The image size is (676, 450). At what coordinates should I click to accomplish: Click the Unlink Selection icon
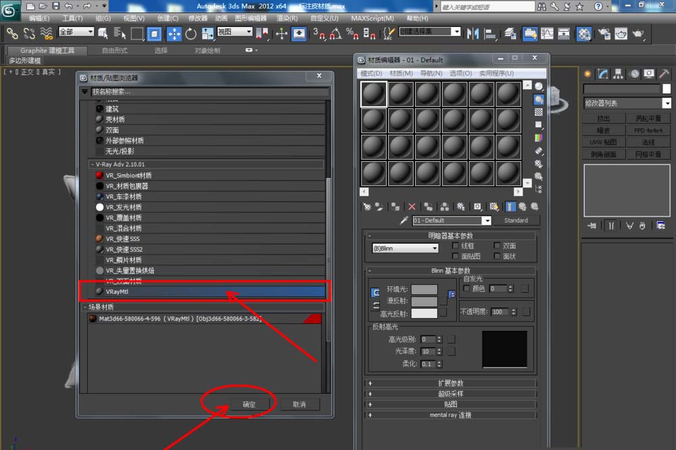coord(29,34)
